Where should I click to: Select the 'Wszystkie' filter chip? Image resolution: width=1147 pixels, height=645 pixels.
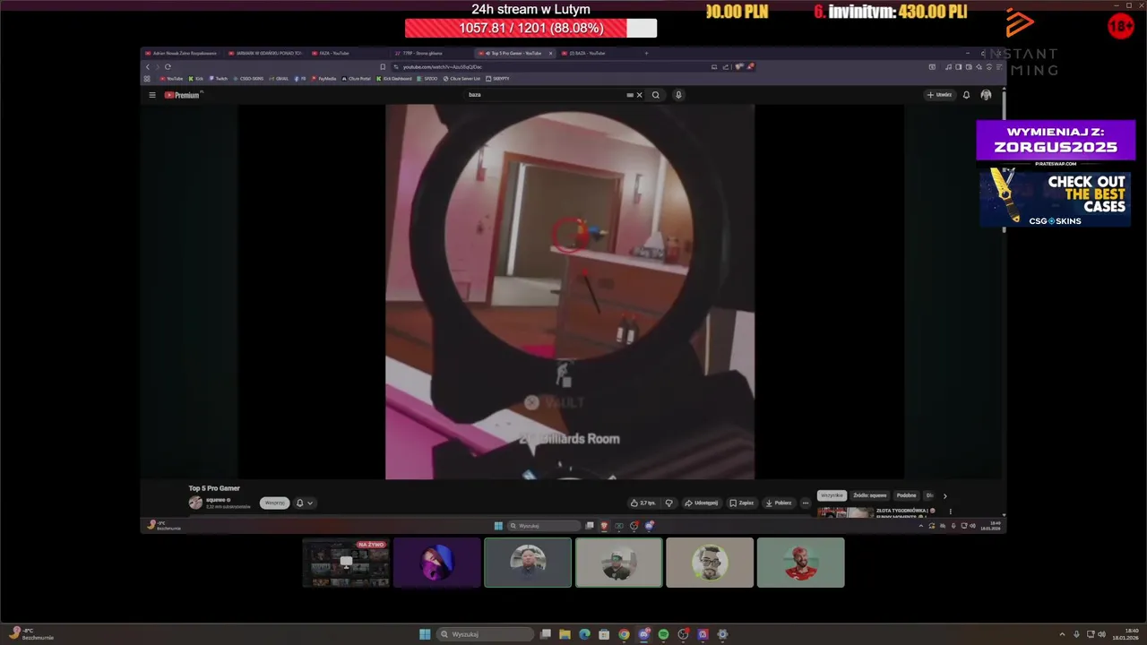[832, 495]
